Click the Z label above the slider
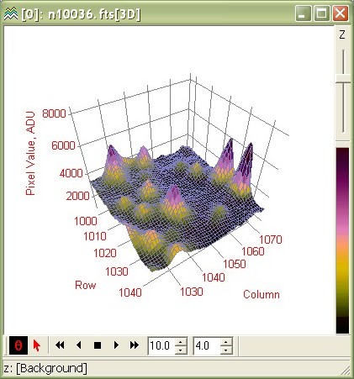This screenshot has width=354, height=379. click(x=342, y=34)
